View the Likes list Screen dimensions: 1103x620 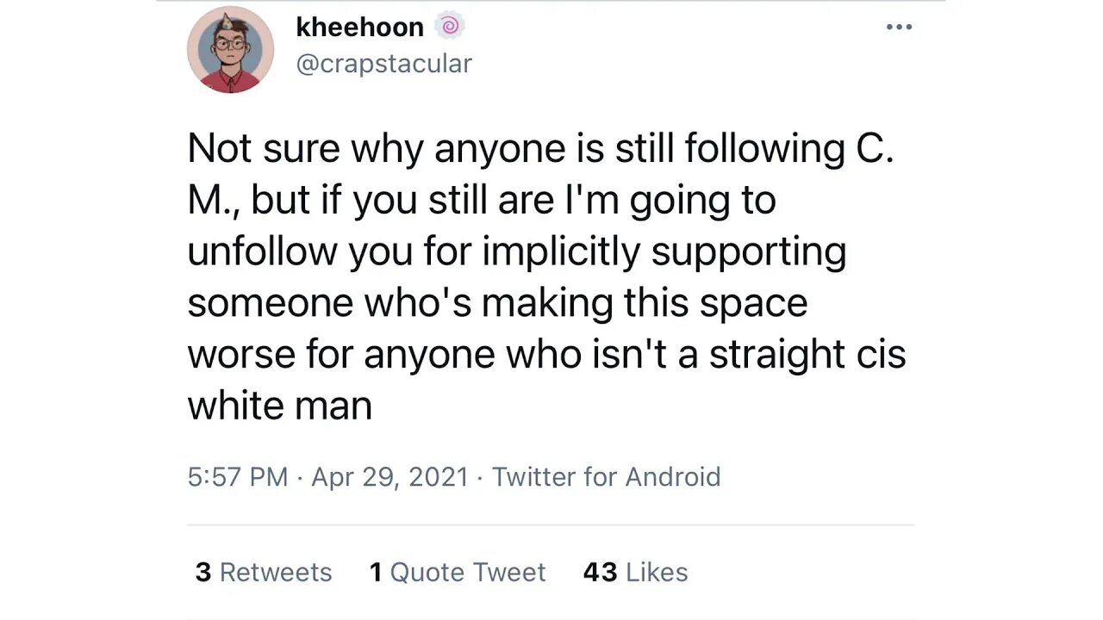click(x=657, y=573)
